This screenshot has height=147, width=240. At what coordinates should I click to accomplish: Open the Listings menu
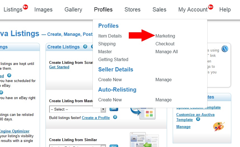coord(13,10)
